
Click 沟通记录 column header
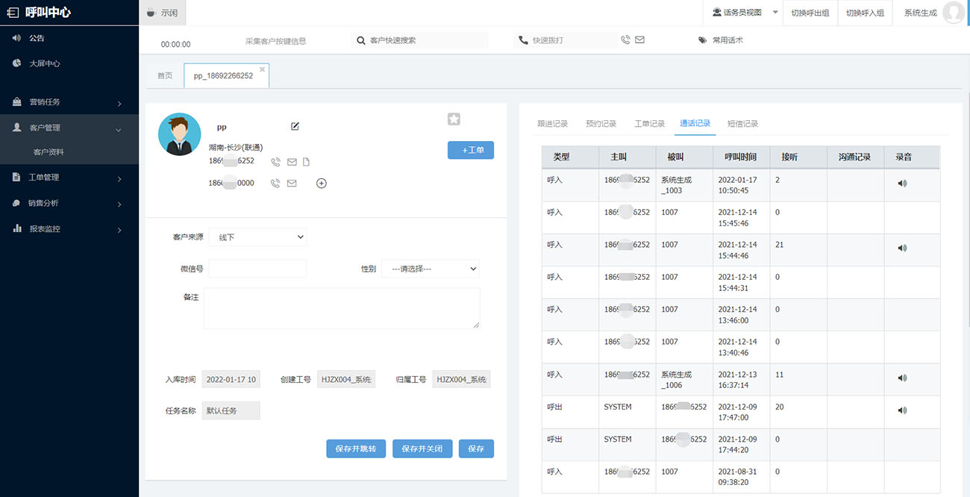click(x=855, y=157)
